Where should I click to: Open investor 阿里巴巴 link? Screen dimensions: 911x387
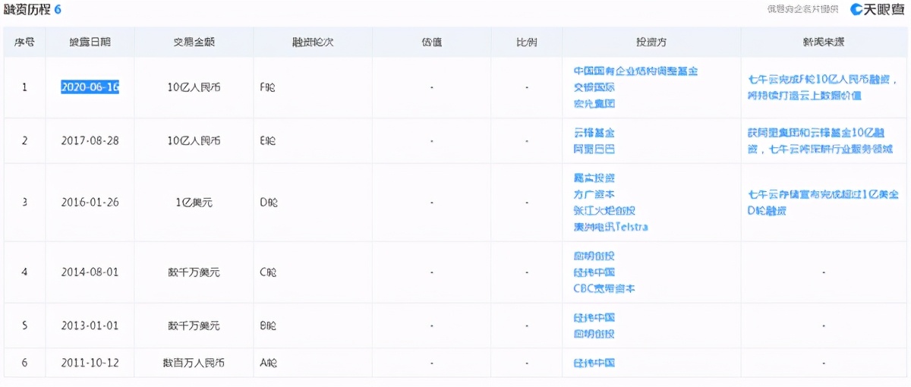[594, 149]
